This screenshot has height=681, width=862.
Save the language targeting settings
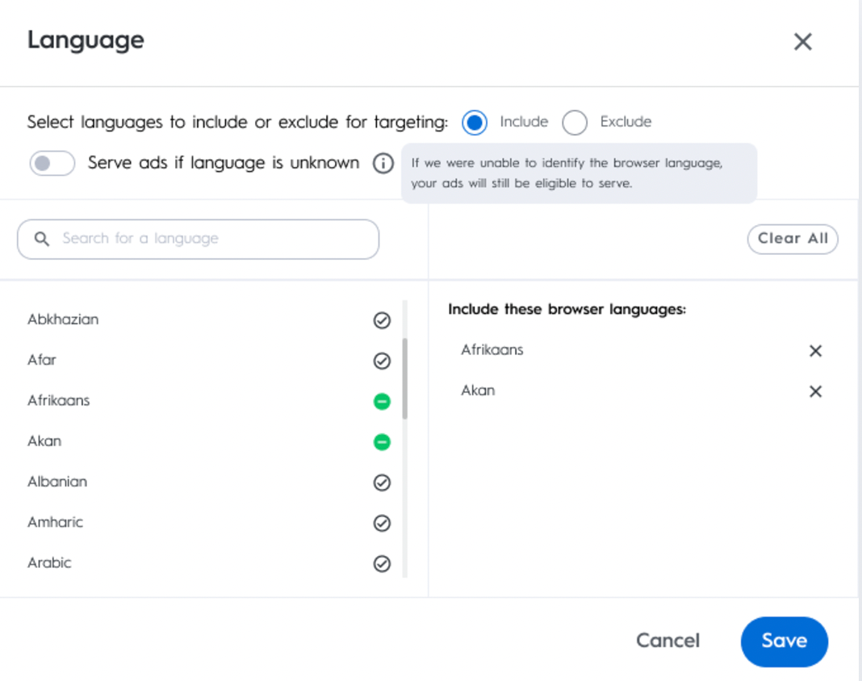point(784,641)
